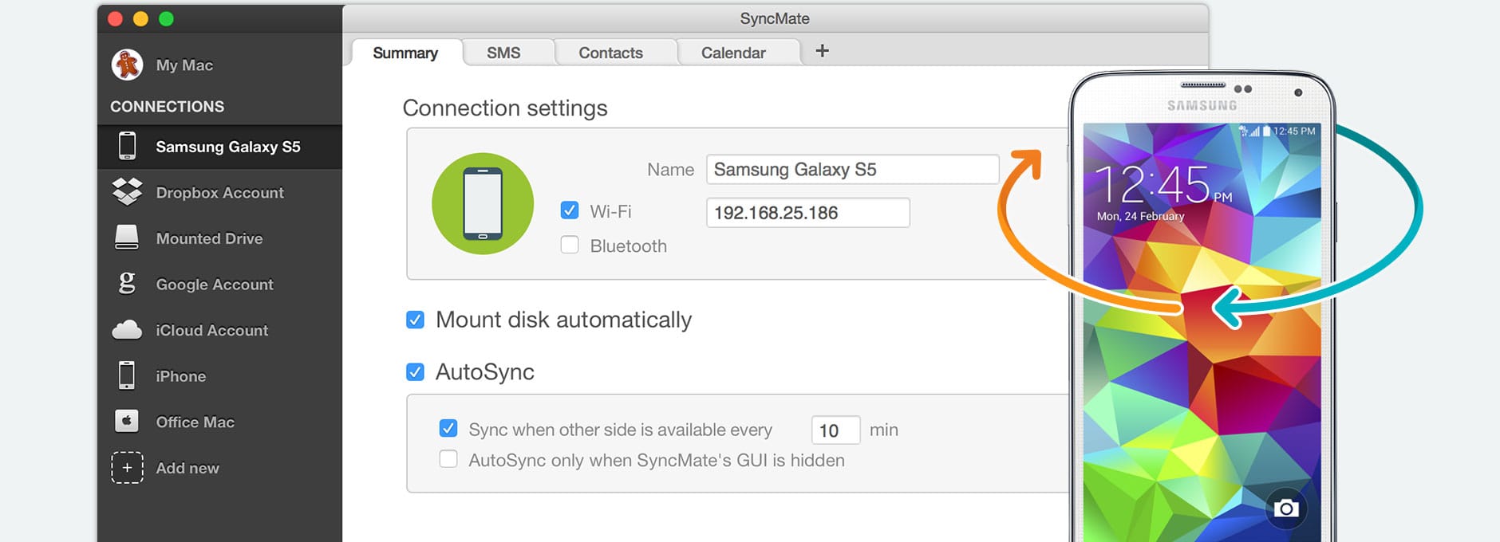Screen dimensions: 1500x542
Task: Close the SyncMate window (red button)
Action: pos(115,19)
